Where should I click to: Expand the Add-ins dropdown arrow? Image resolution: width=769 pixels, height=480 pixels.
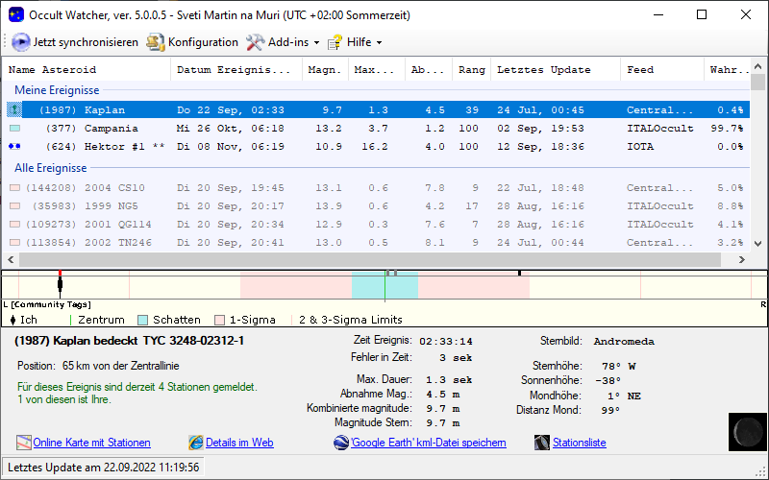tap(317, 43)
